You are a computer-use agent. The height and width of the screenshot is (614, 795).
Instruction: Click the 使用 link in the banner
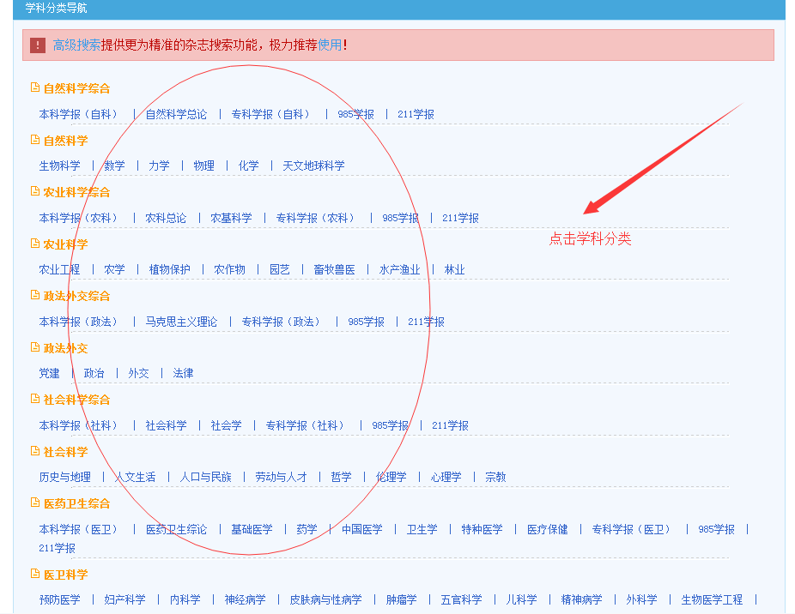point(330,45)
